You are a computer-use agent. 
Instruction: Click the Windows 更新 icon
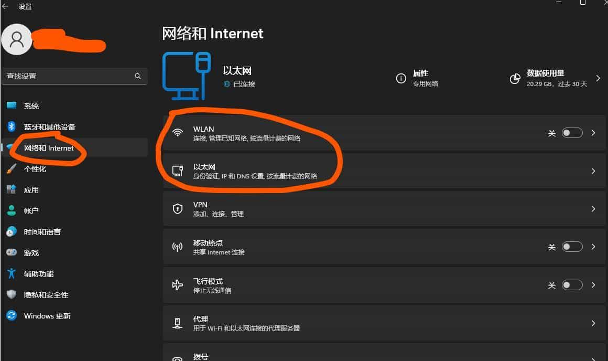tap(12, 316)
